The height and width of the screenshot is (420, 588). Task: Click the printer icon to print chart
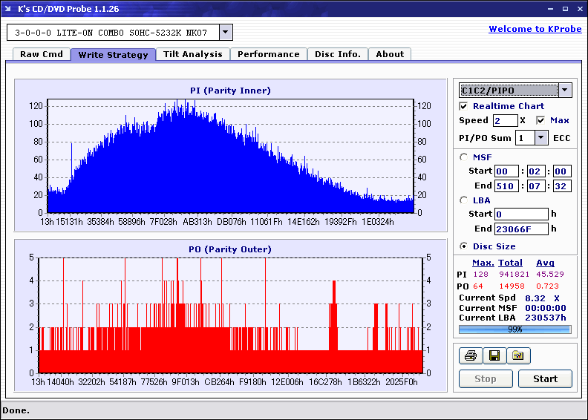470,356
